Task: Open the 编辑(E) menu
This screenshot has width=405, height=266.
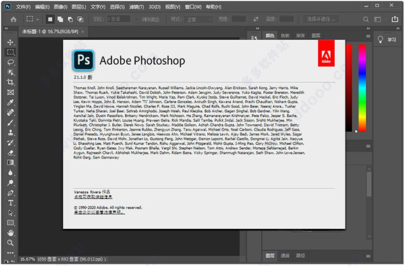Action: (42, 7)
